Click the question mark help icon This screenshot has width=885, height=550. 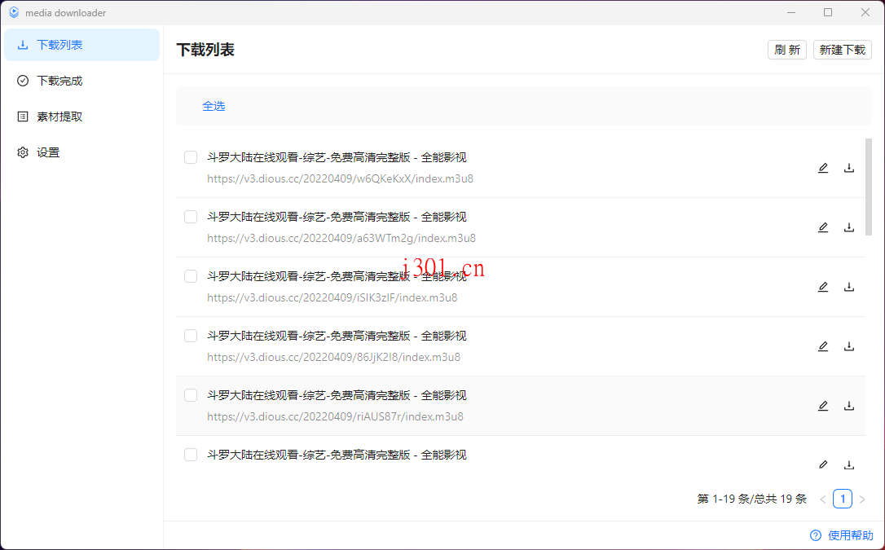click(x=815, y=535)
